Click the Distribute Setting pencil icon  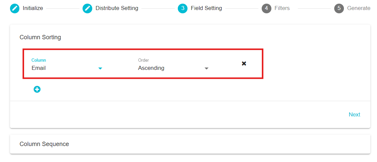pyautogui.click(x=87, y=8)
